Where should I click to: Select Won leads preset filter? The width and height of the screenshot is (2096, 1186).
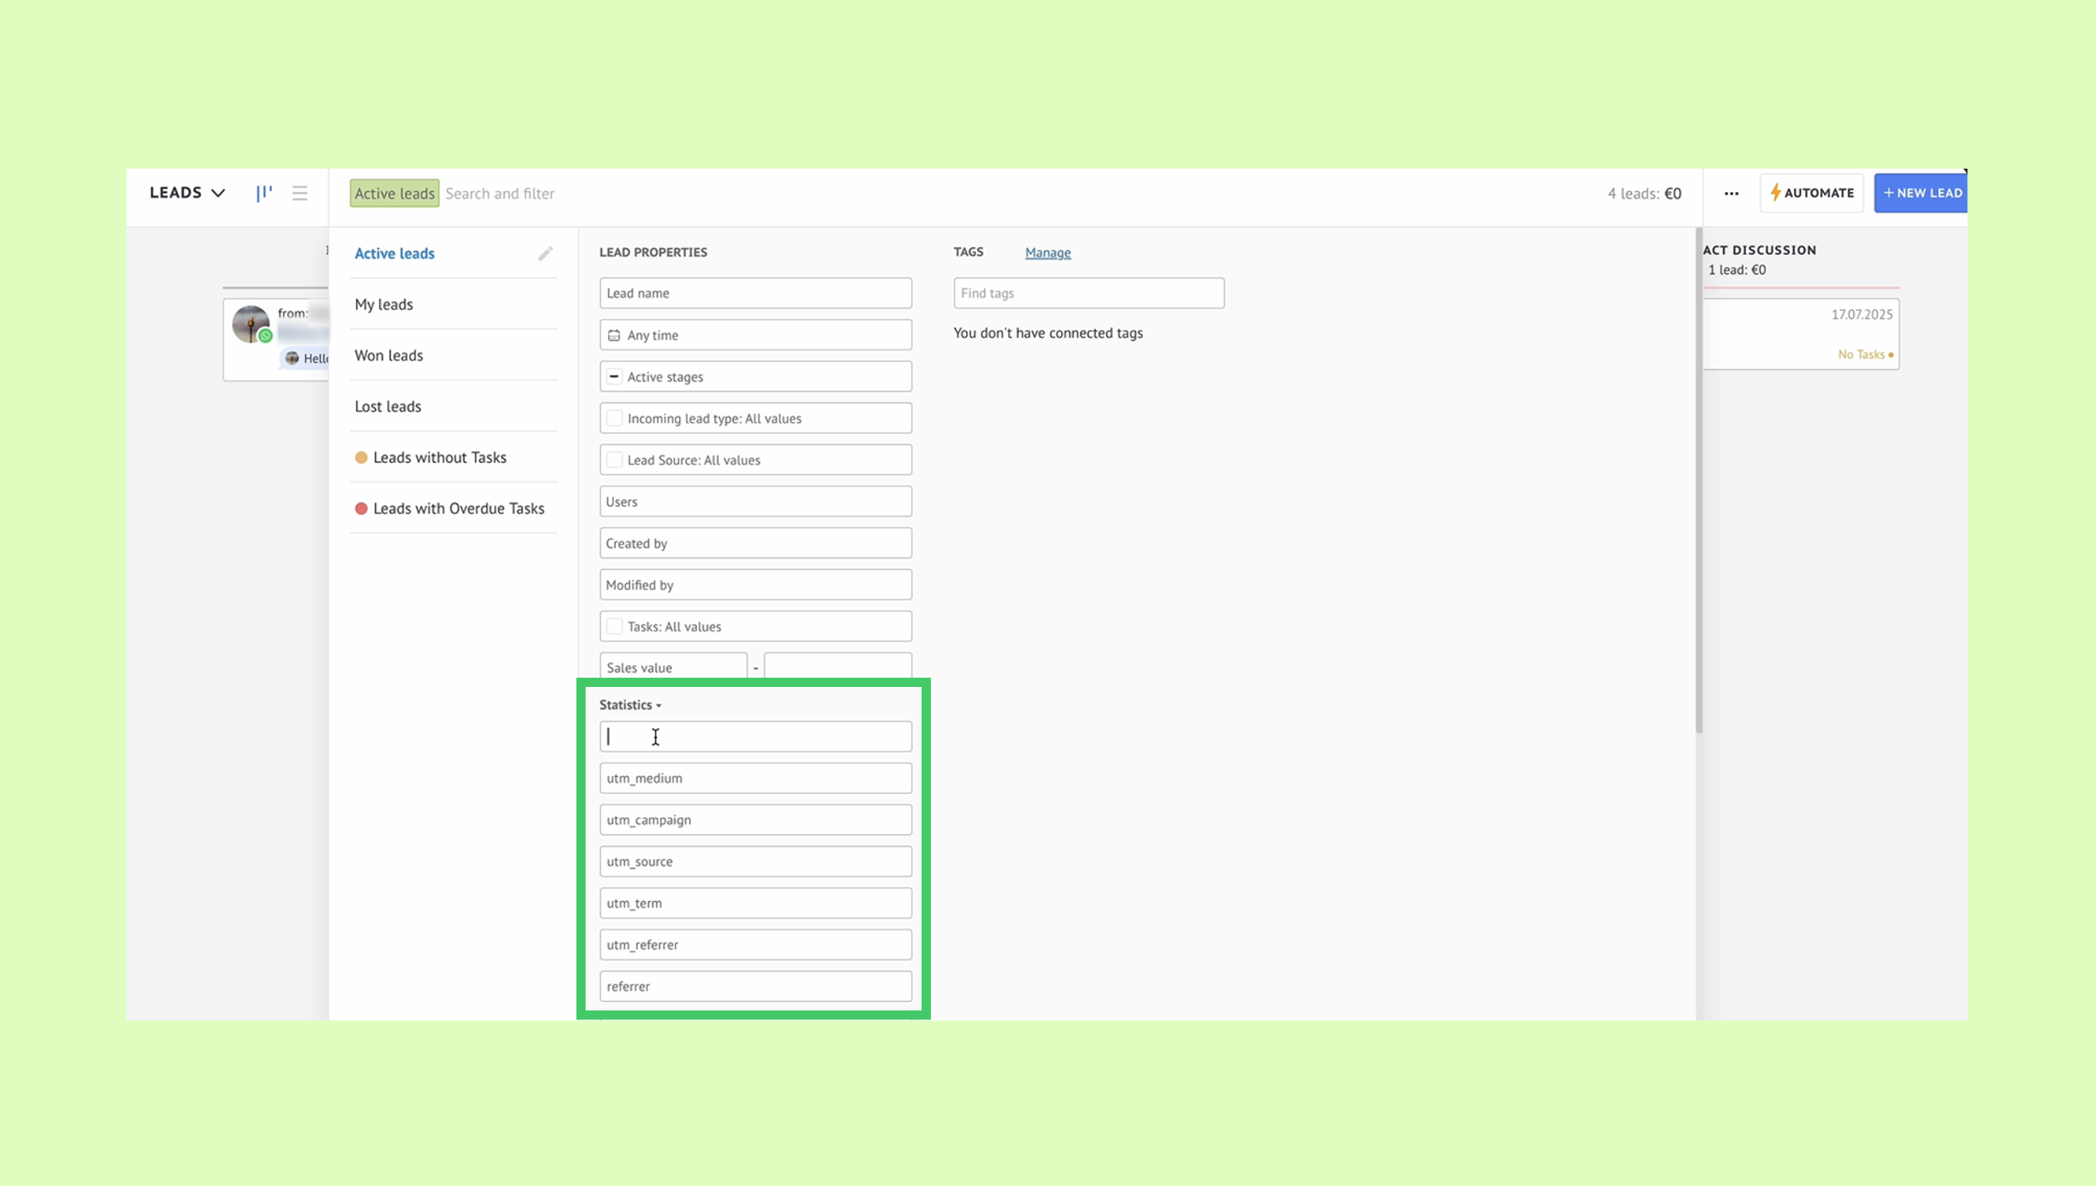tap(388, 355)
